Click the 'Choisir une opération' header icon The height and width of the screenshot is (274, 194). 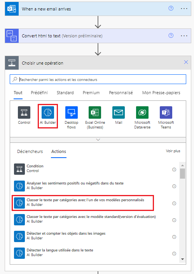[x=12, y=63]
